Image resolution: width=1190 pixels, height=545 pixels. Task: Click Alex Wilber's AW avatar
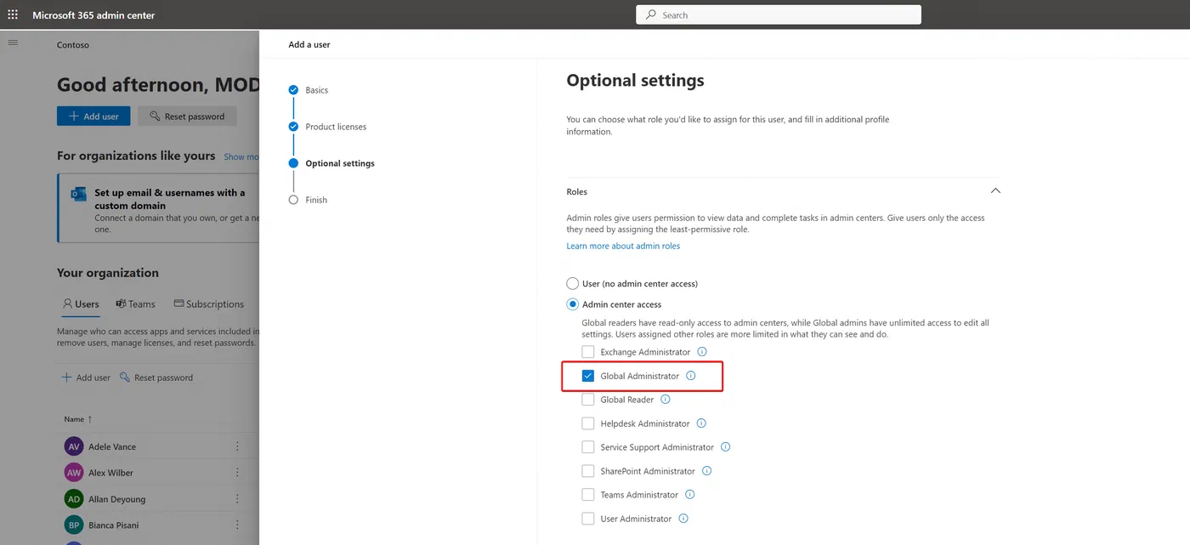point(74,473)
